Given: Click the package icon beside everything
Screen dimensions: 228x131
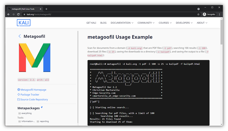Looking at the screenshot, I should 19,113.
